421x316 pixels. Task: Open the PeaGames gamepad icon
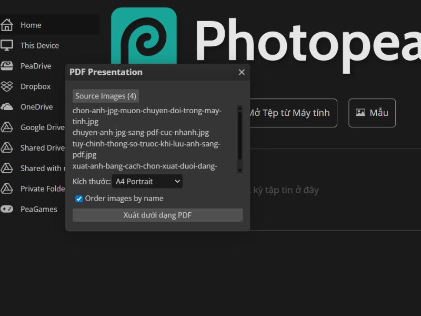coord(7,209)
